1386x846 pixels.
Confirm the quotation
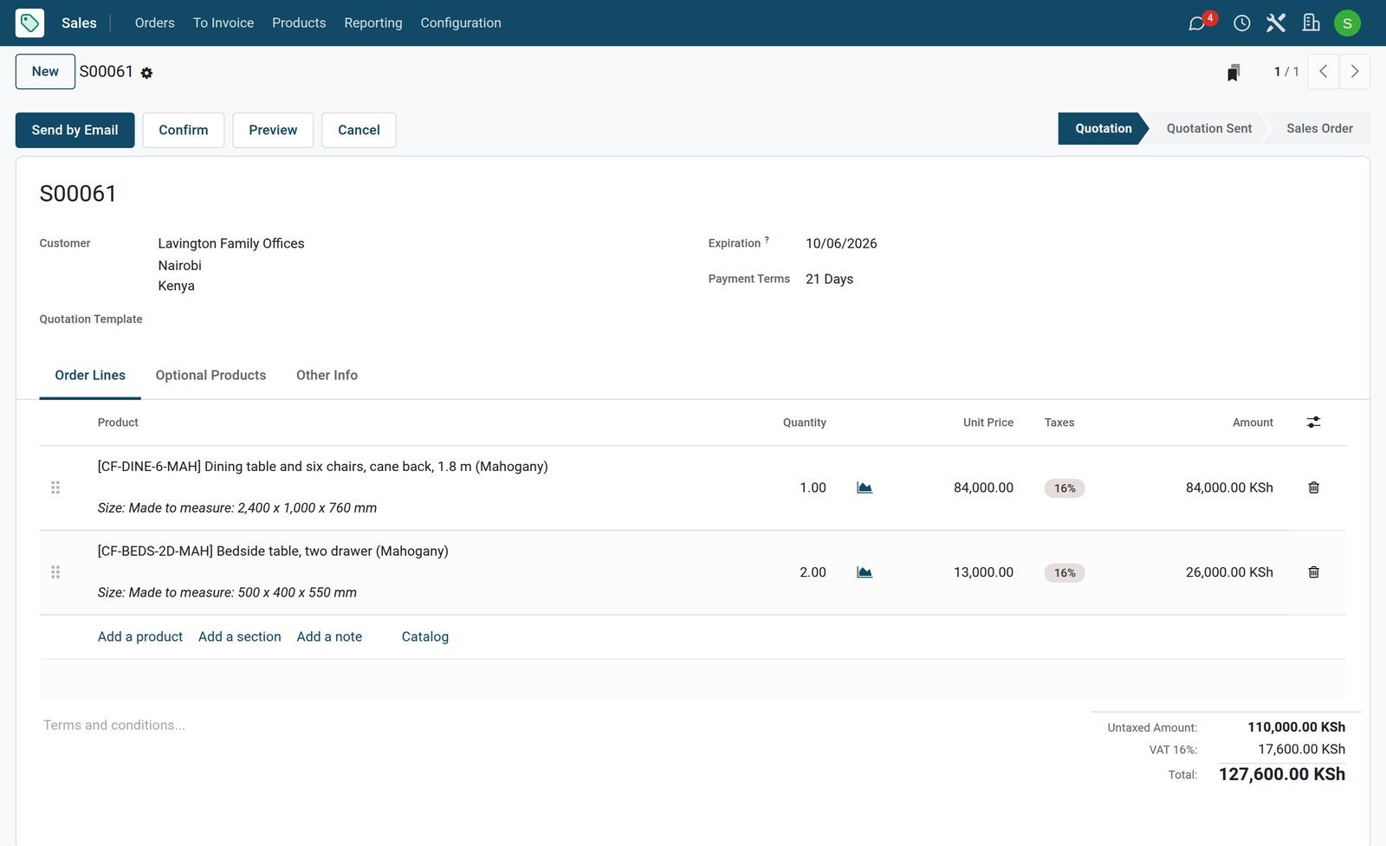pyautogui.click(x=184, y=130)
